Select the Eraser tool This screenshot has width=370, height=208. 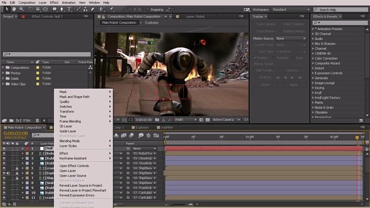92,9
